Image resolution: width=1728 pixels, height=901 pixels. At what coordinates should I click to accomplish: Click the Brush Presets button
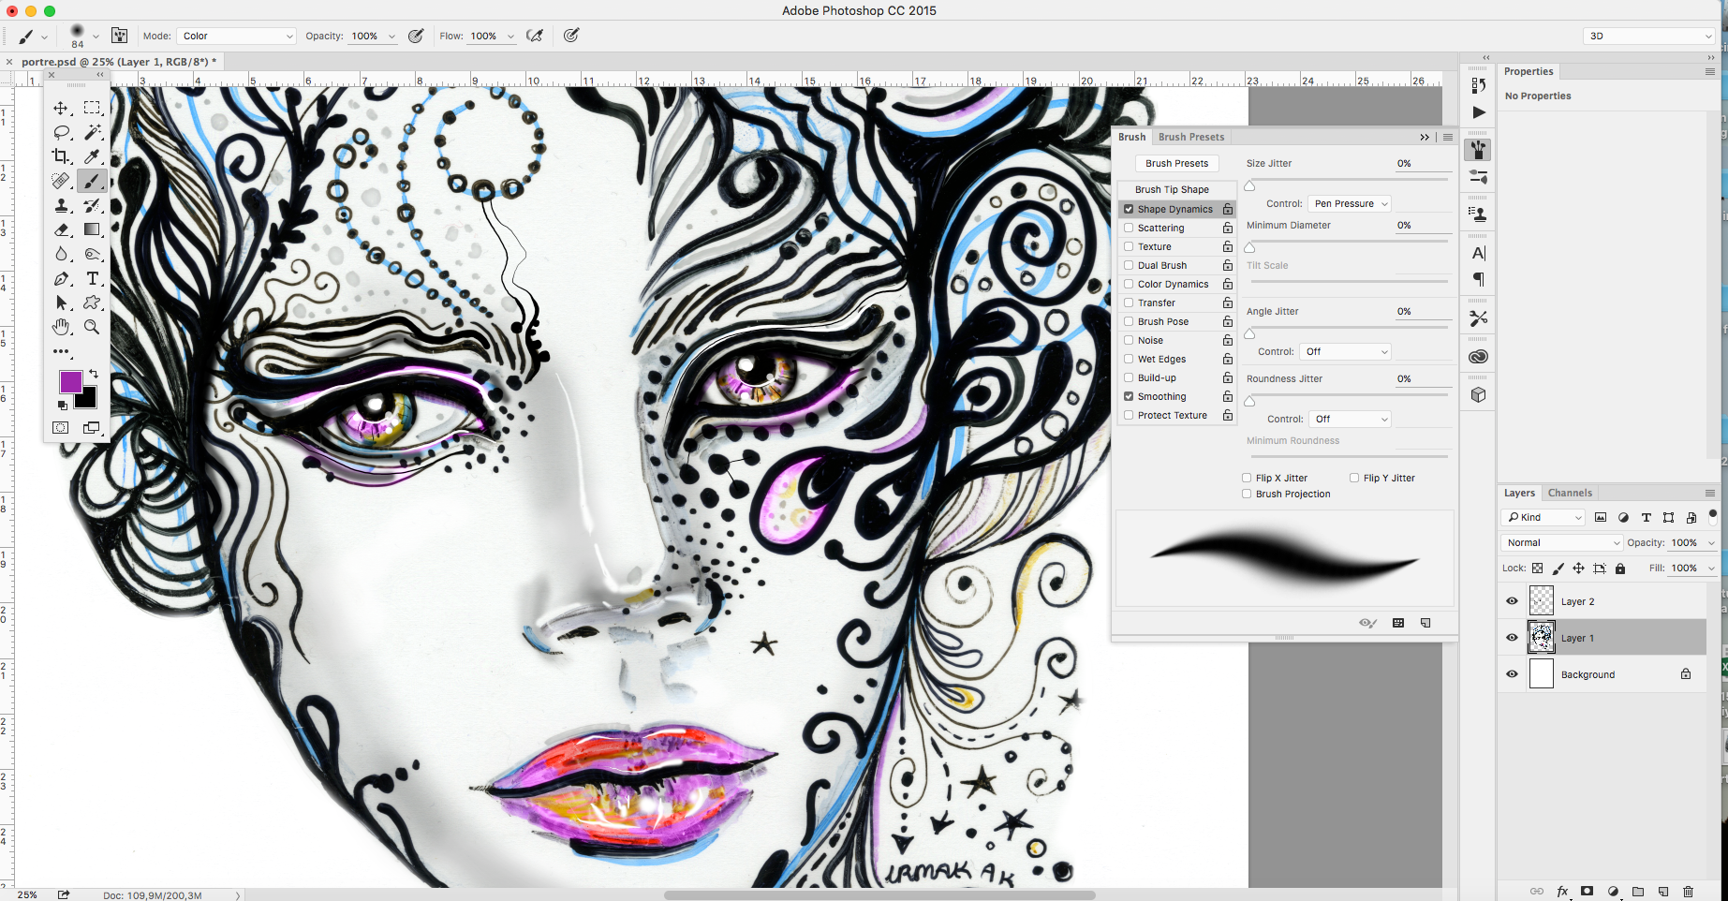pyautogui.click(x=1177, y=163)
